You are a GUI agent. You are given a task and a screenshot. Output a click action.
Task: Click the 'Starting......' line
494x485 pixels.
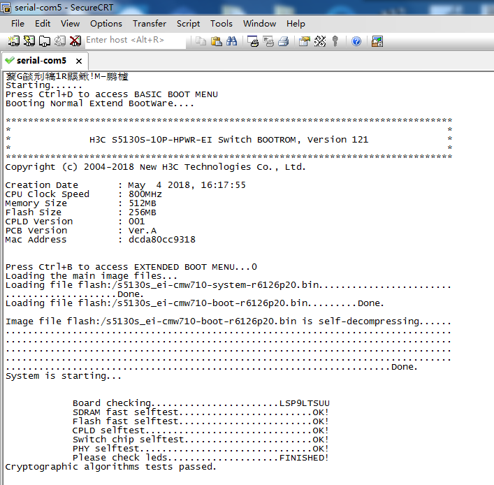(44, 85)
